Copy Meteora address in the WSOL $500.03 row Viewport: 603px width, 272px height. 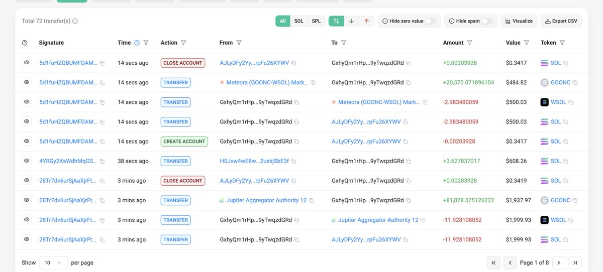click(x=425, y=102)
